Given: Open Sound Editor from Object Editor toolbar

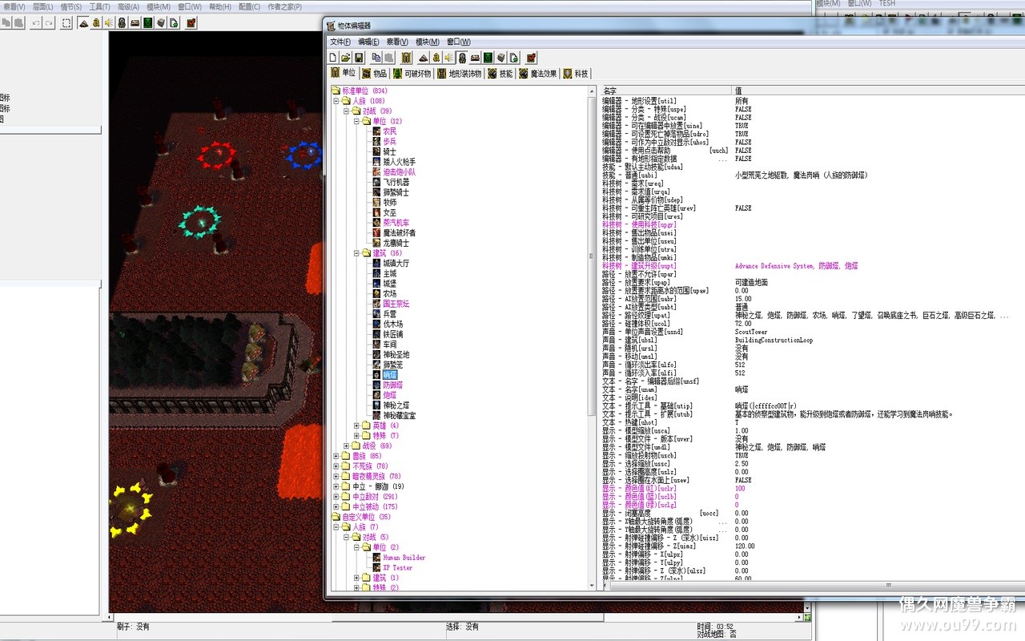Looking at the screenshot, I should click(449, 58).
